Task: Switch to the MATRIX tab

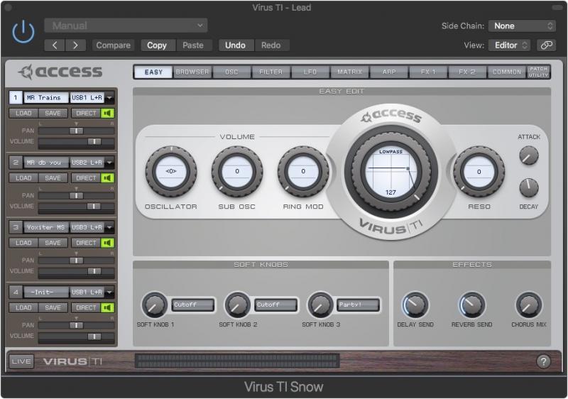Action: (x=349, y=72)
